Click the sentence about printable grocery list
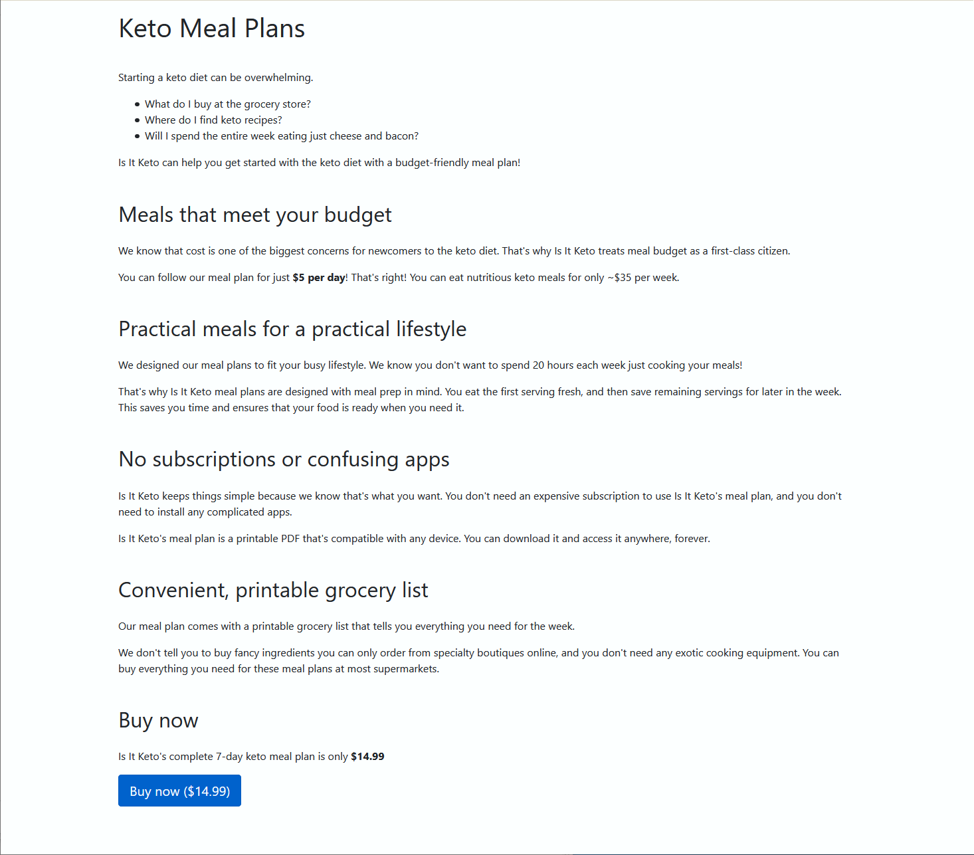The height and width of the screenshot is (855, 974). point(347,626)
